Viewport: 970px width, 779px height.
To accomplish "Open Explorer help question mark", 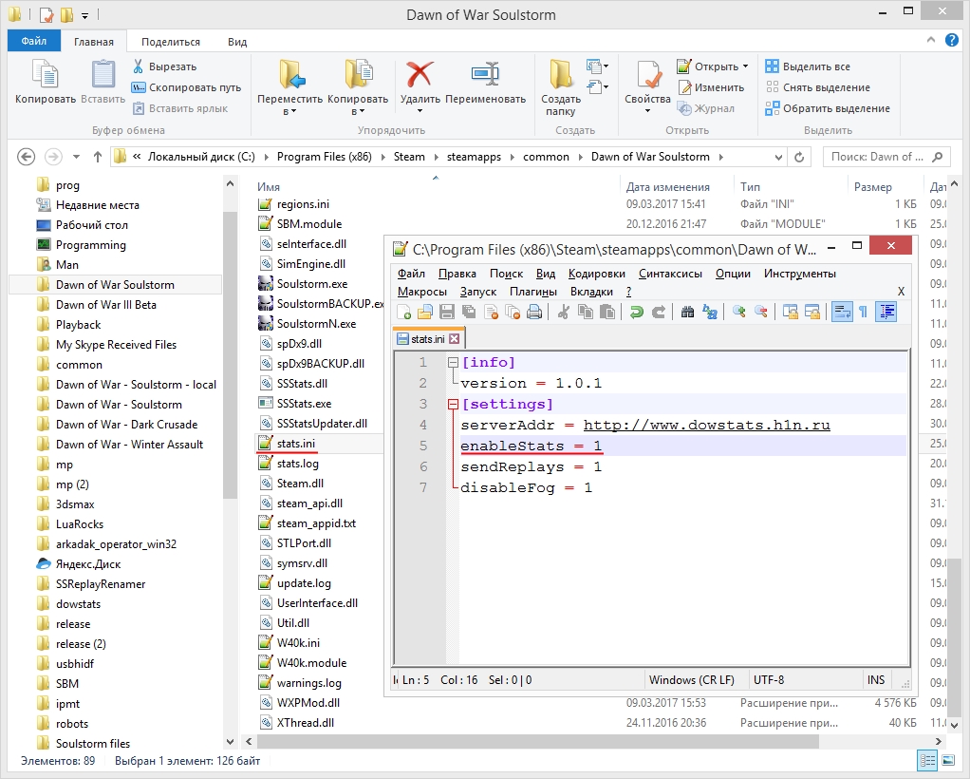I will click(x=951, y=40).
